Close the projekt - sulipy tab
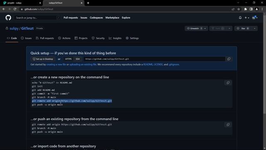 pyautogui.click(x=40, y=3)
